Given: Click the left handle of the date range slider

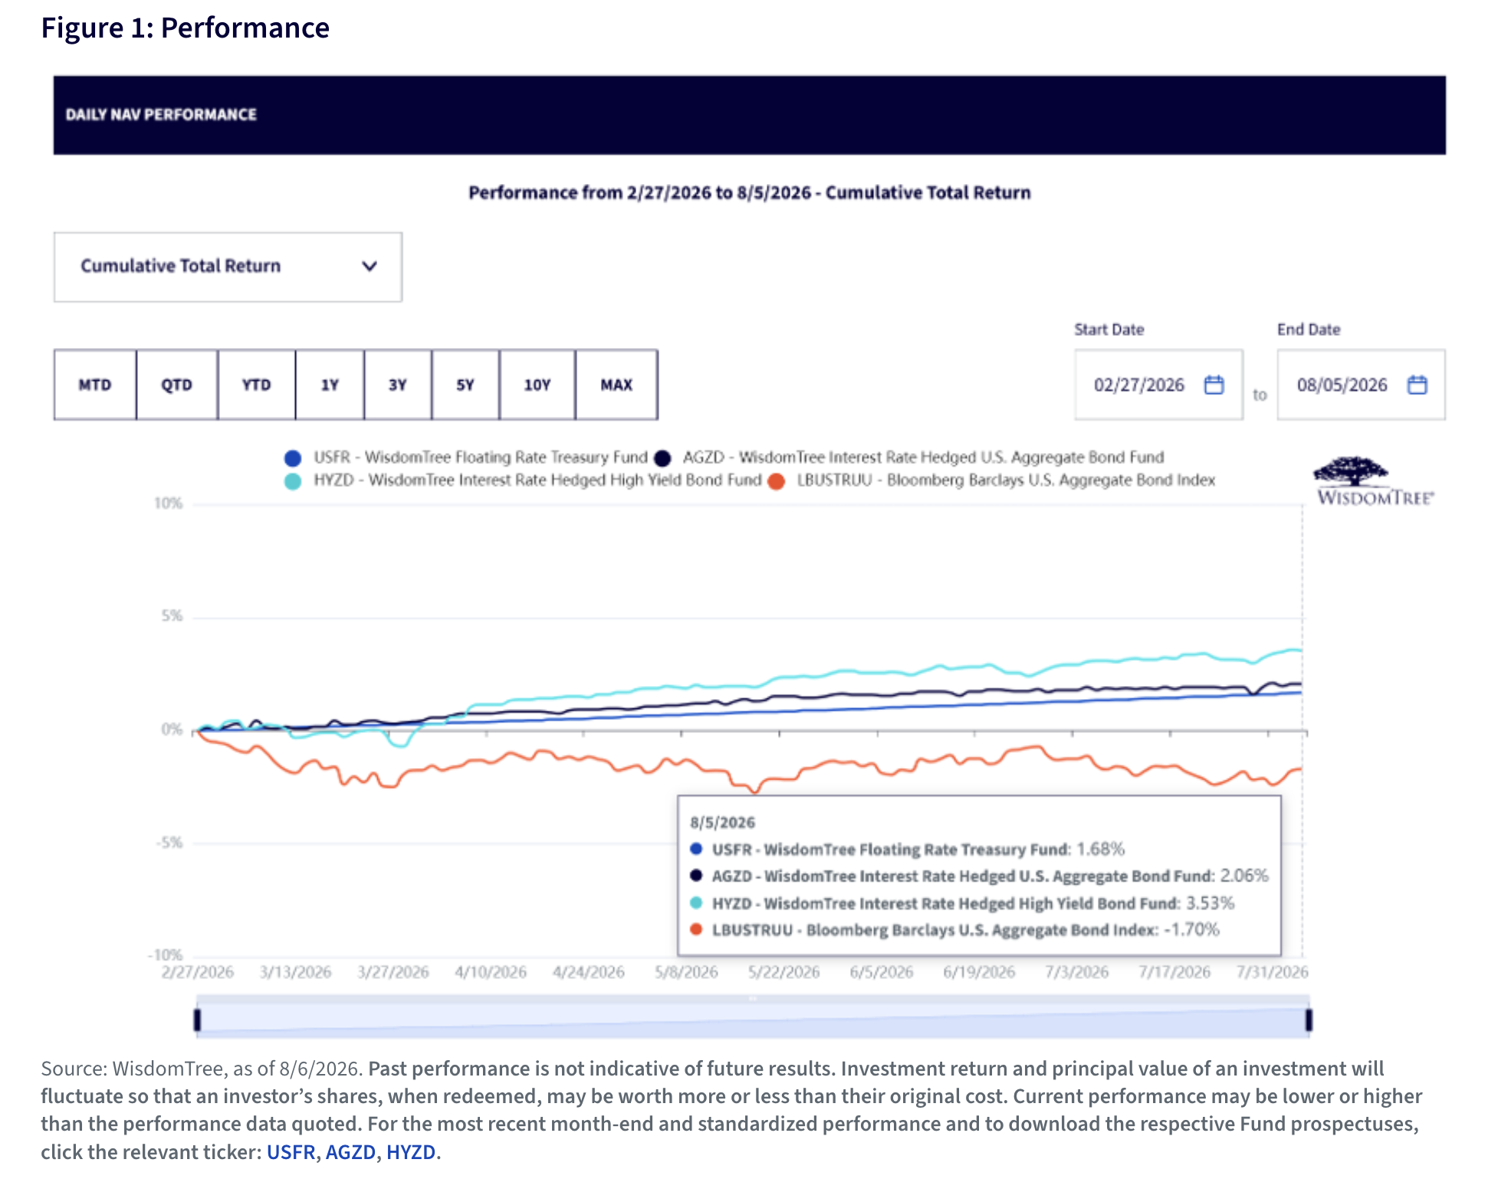Looking at the screenshot, I should 197,1020.
